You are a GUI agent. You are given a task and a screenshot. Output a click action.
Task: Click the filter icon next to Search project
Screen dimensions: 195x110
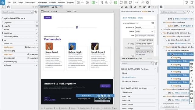point(36,12)
